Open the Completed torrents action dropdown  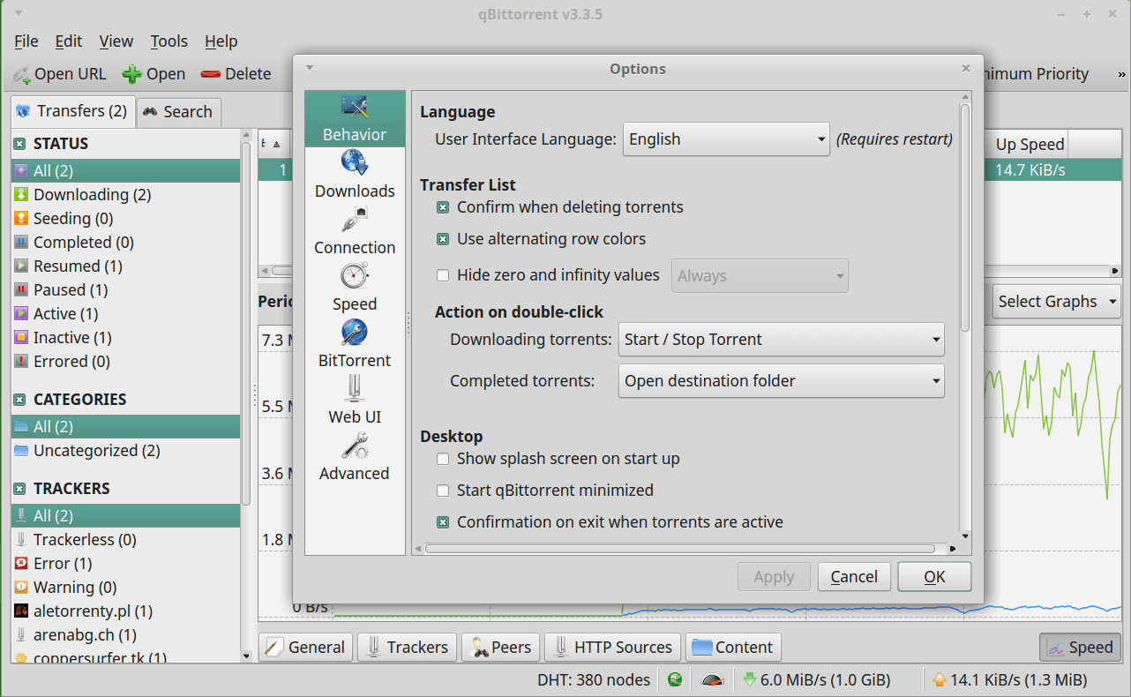click(x=781, y=381)
